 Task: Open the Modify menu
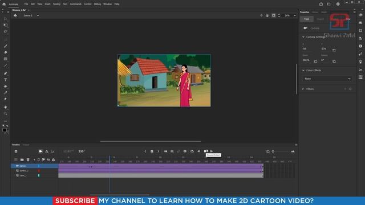[56, 4]
